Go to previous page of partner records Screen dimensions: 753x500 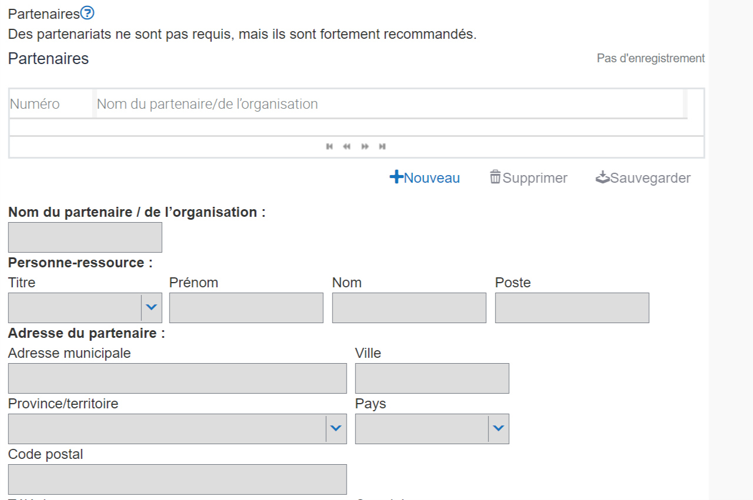pos(346,146)
